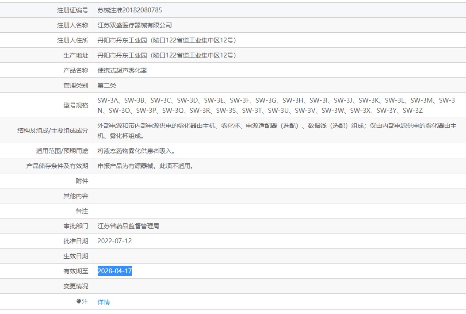Select the intended use text 将液态药物雾化供患者吸入

pos(136,151)
